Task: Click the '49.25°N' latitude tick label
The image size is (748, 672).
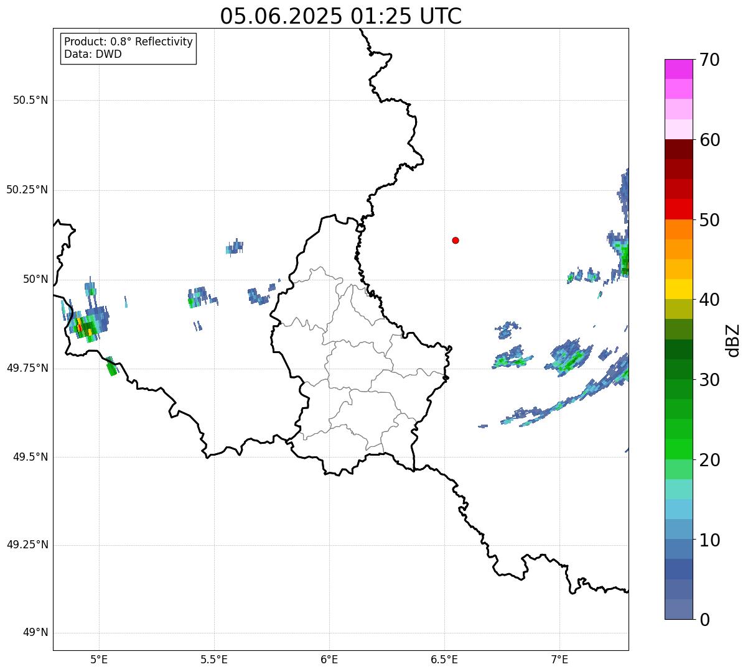Action: 27,545
